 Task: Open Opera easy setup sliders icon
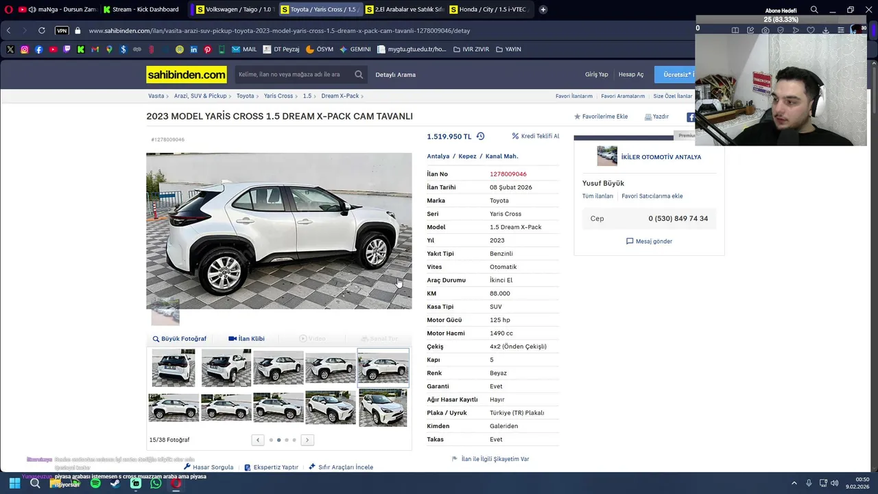click(841, 30)
